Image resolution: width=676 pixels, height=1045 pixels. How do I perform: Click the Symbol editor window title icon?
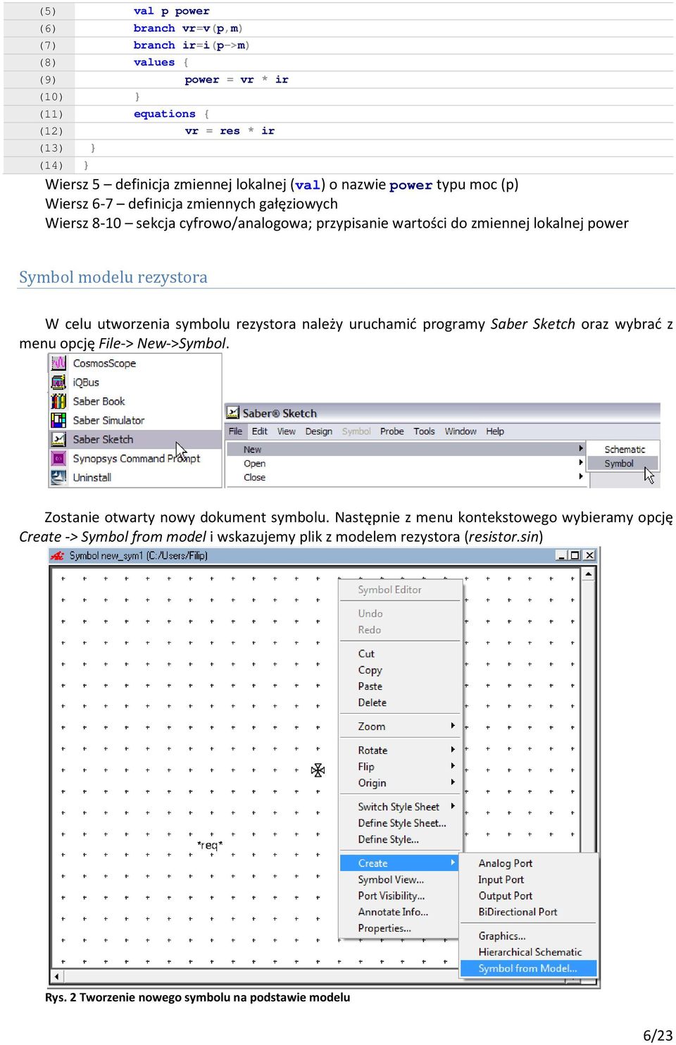click(x=58, y=555)
